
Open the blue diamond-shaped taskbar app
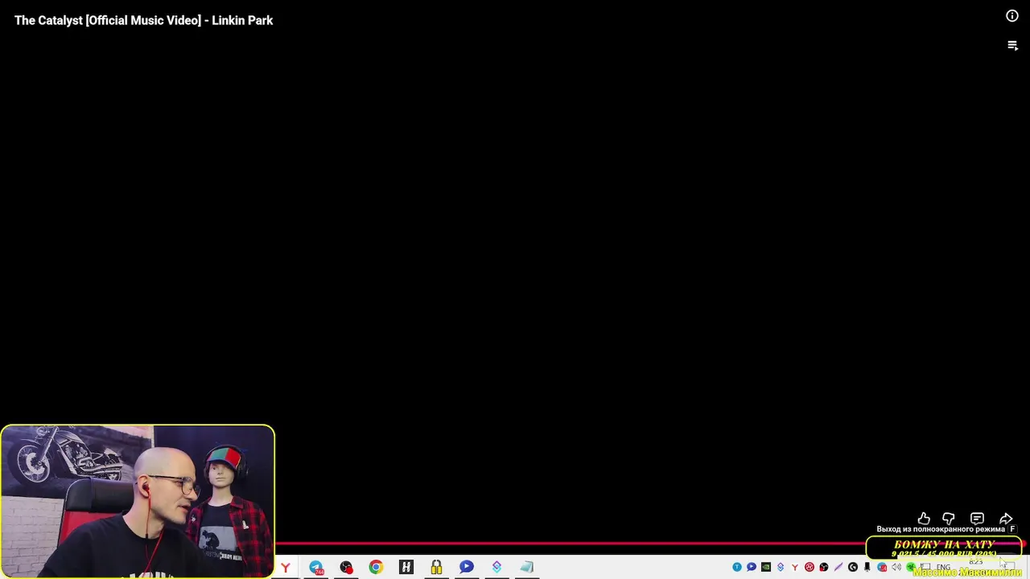tap(496, 568)
